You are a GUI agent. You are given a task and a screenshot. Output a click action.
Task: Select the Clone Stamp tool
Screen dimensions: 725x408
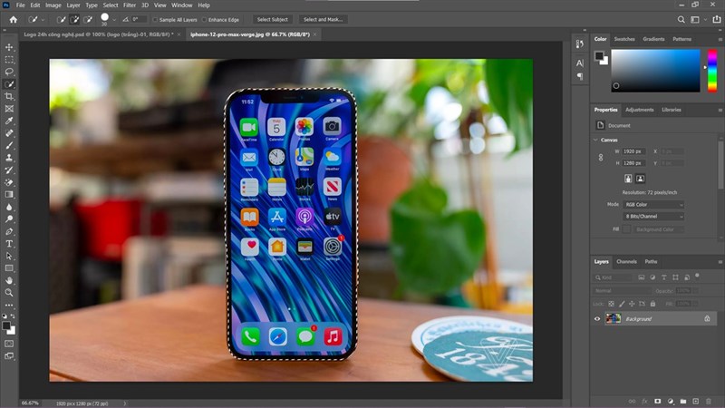click(9, 158)
